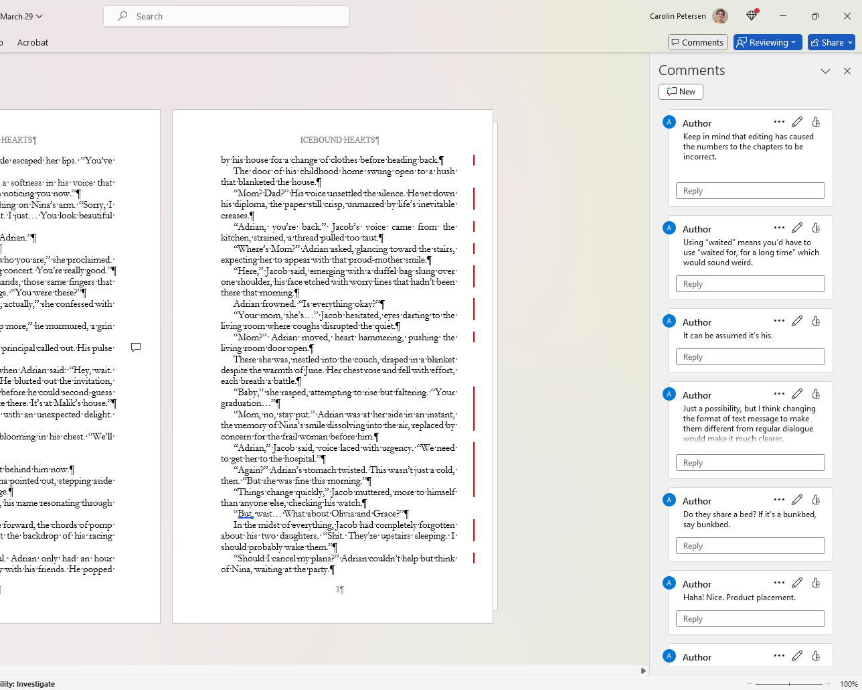Screen dimensions: 862x690
Task: Click the zoom in plus button
Action: (829, 684)
